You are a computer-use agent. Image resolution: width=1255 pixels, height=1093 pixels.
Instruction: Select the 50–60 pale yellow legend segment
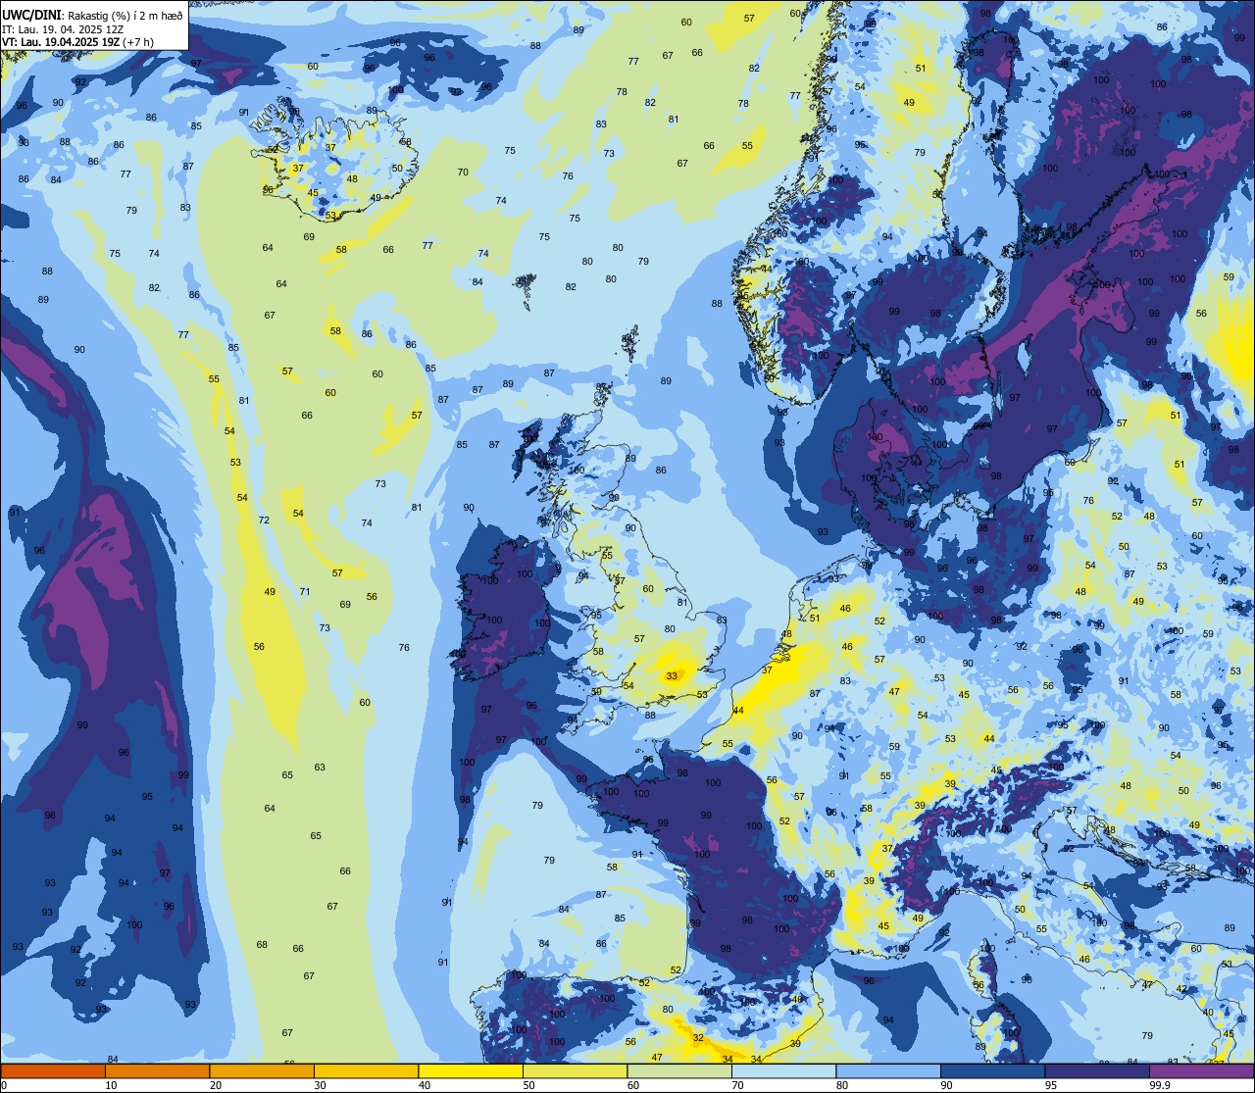[x=576, y=1071]
